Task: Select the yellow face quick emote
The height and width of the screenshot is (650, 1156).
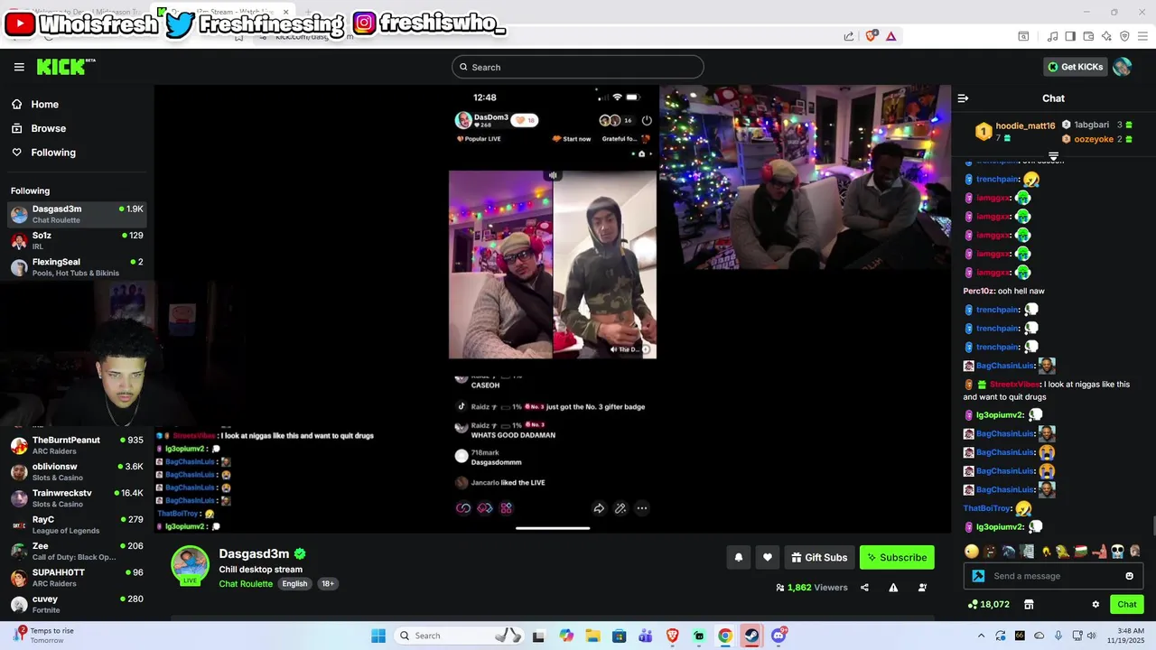Action: (971, 551)
